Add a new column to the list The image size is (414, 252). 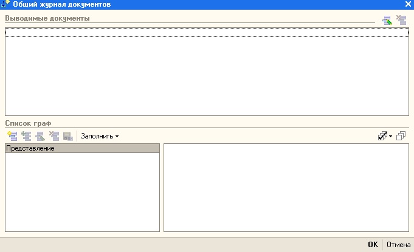13,137
